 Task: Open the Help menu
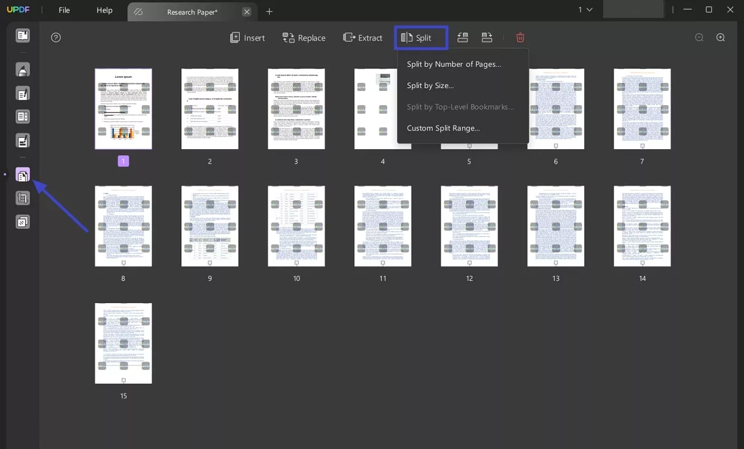click(x=104, y=10)
